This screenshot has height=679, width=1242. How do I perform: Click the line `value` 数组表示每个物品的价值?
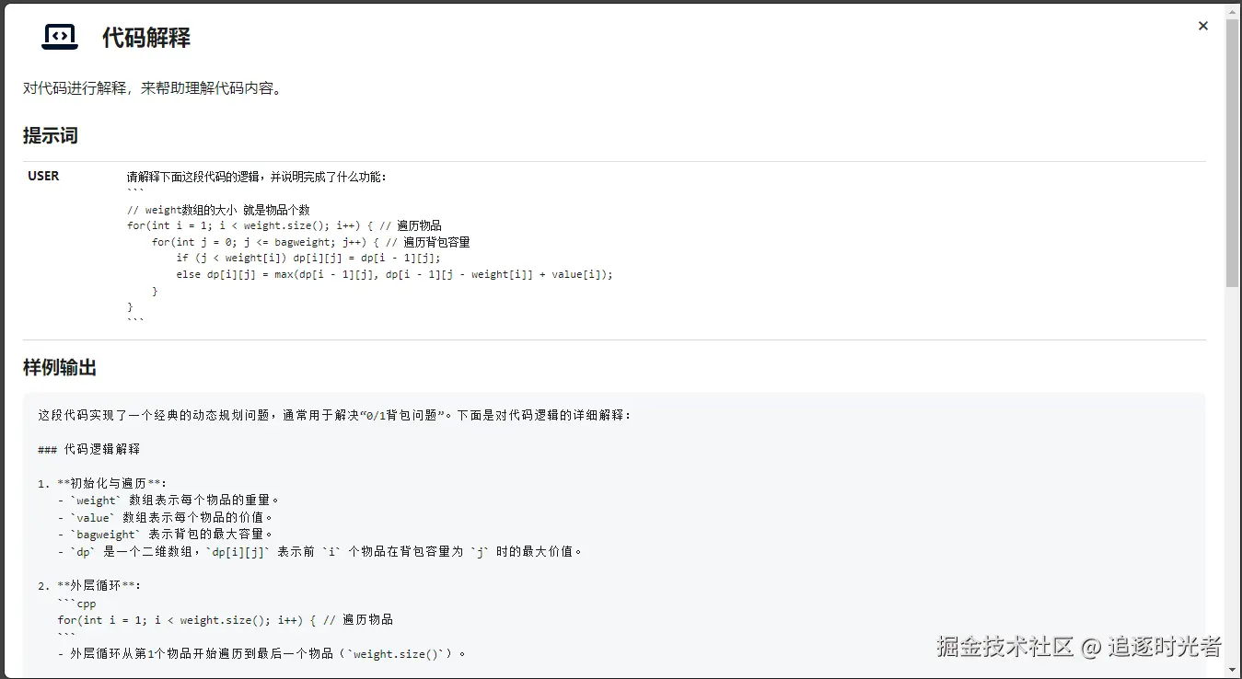[x=165, y=517]
